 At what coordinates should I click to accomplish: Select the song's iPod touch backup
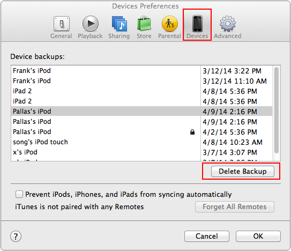(x=141, y=142)
